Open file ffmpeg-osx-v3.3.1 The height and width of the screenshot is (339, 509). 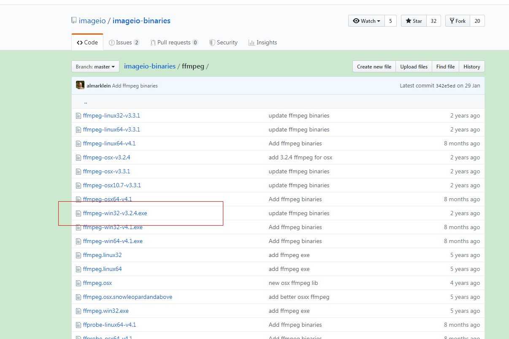(106, 171)
